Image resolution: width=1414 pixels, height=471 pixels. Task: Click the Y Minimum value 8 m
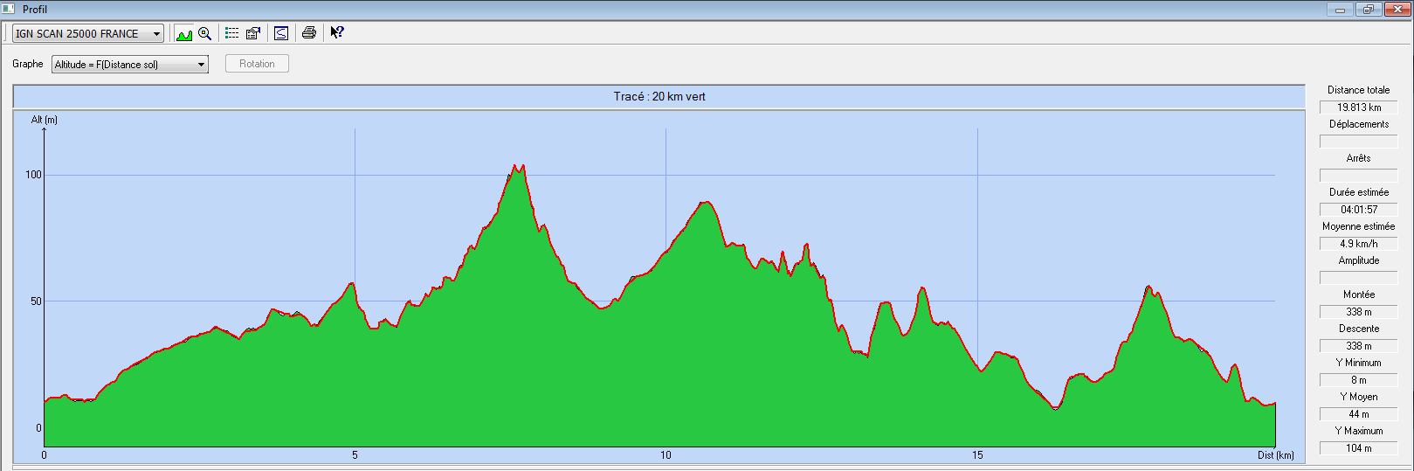pyautogui.click(x=1358, y=380)
